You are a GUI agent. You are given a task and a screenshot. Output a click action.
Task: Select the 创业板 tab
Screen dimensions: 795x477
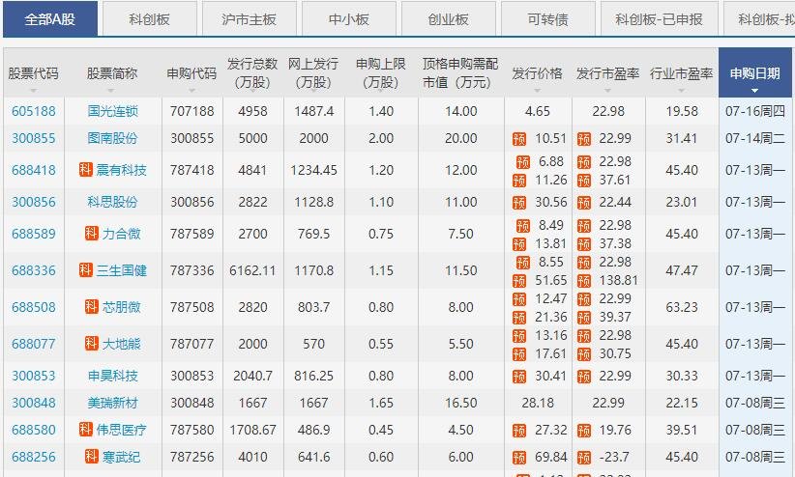pyautogui.click(x=448, y=19)
